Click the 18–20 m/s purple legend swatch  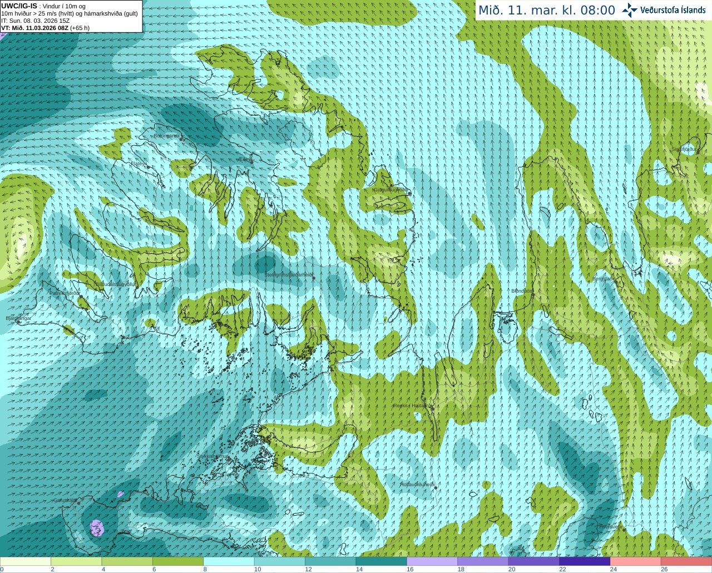483,561
